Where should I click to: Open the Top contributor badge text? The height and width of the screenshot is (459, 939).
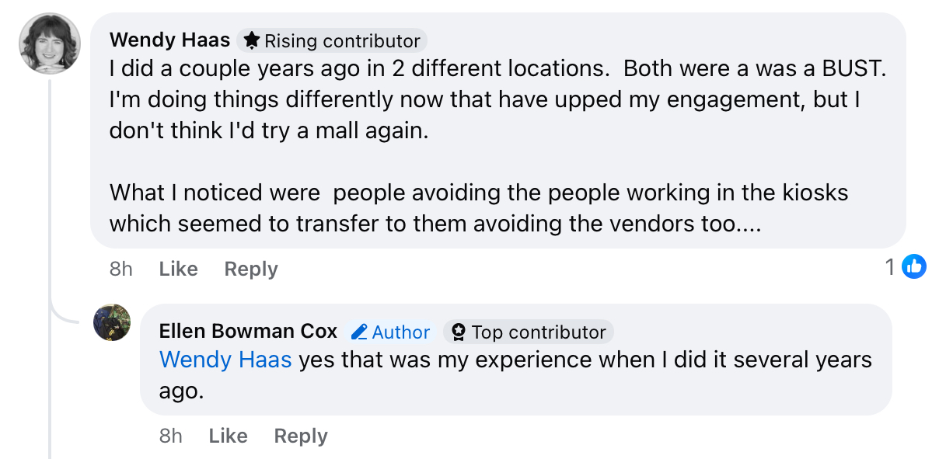(538, 332)
